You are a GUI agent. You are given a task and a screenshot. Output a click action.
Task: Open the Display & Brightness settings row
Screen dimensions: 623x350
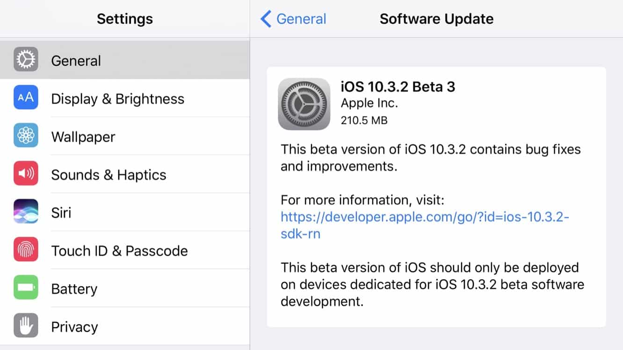click(117, 99)
